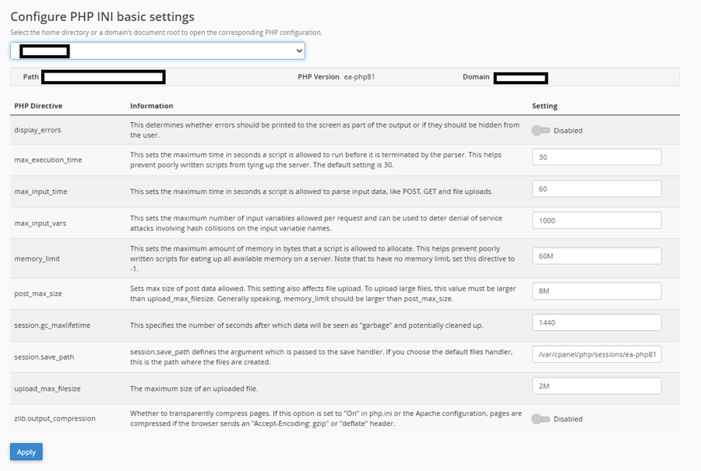Click the max_input_time description text
The height and width of the screenshot is (471, 701).
pyautogui.click(x=312, y=192)
